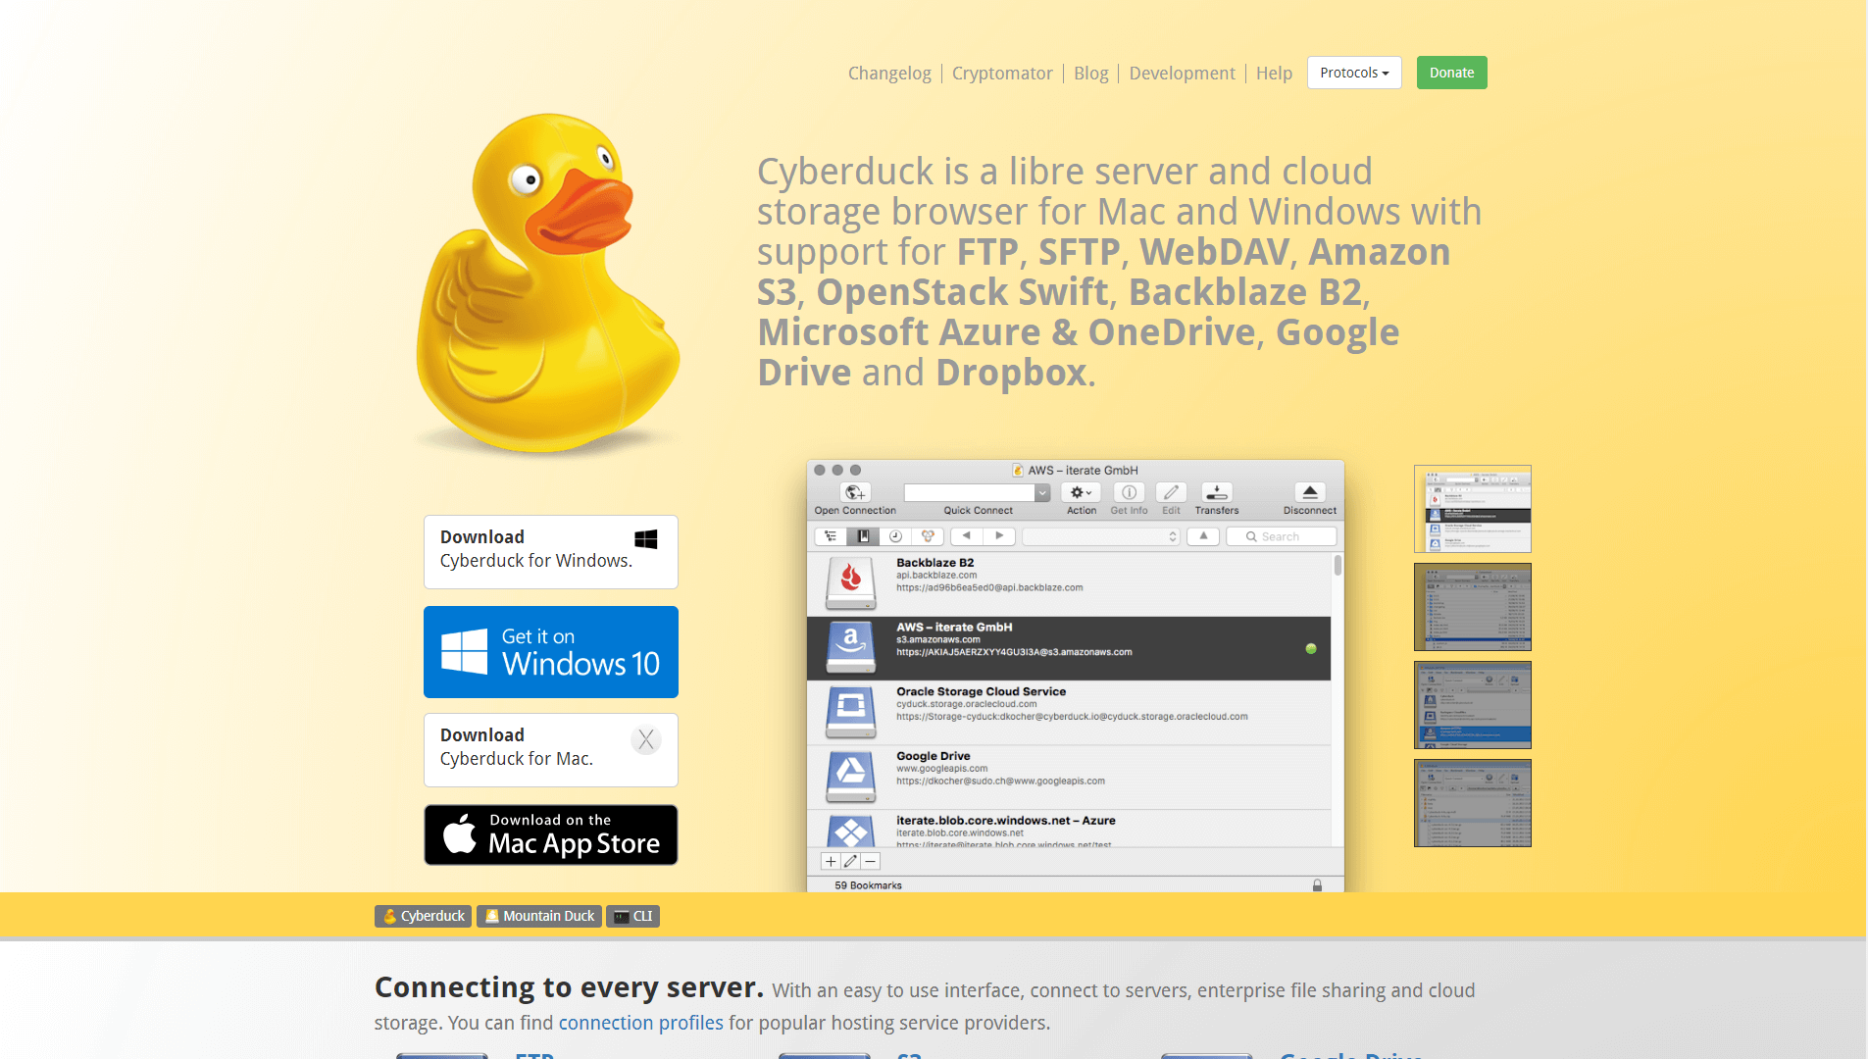Screen dimensions: 1868x1059
Task: Click the Get Info icon
Action: (x=1129, y=492)
